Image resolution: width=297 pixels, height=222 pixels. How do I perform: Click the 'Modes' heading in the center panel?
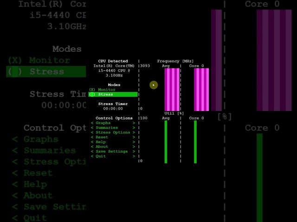(x=114, y=85)
